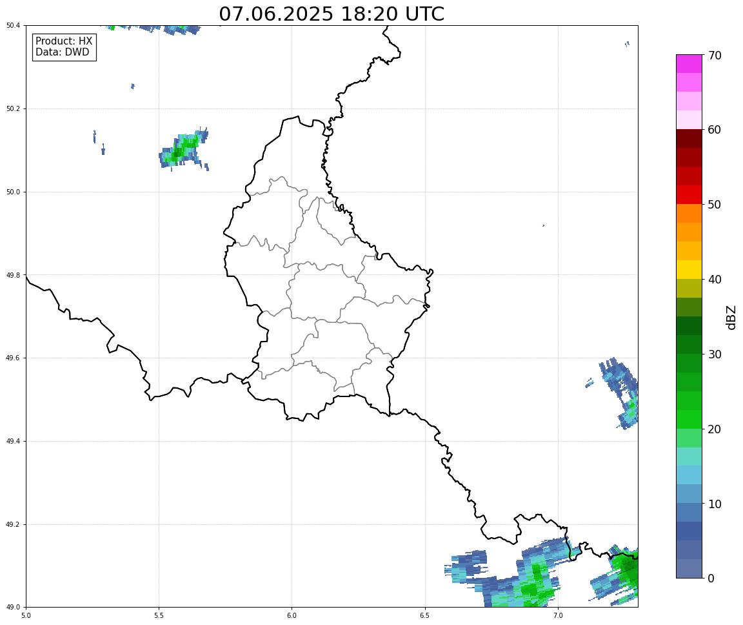Click latitude axis label 49.0
The width and height of the screenshot is (743, 625).
coord(14,608)
